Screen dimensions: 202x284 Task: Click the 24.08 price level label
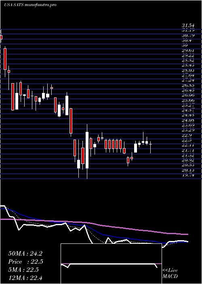coord(188,120)
